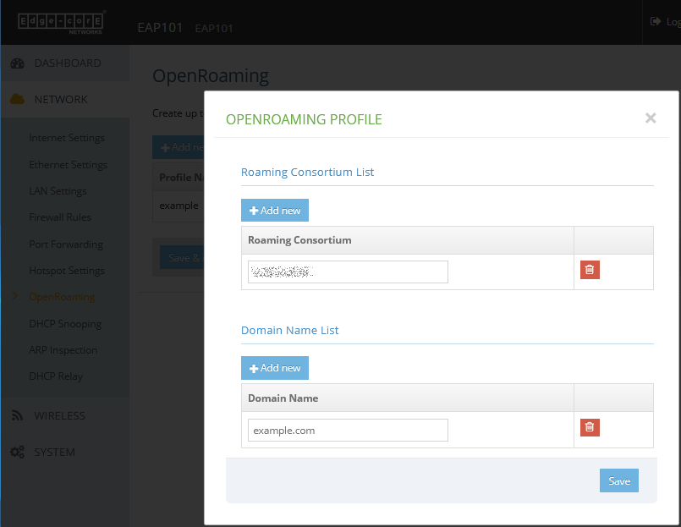Add new Domain Name entry
681x527 pixels.
tap(275, 368)
